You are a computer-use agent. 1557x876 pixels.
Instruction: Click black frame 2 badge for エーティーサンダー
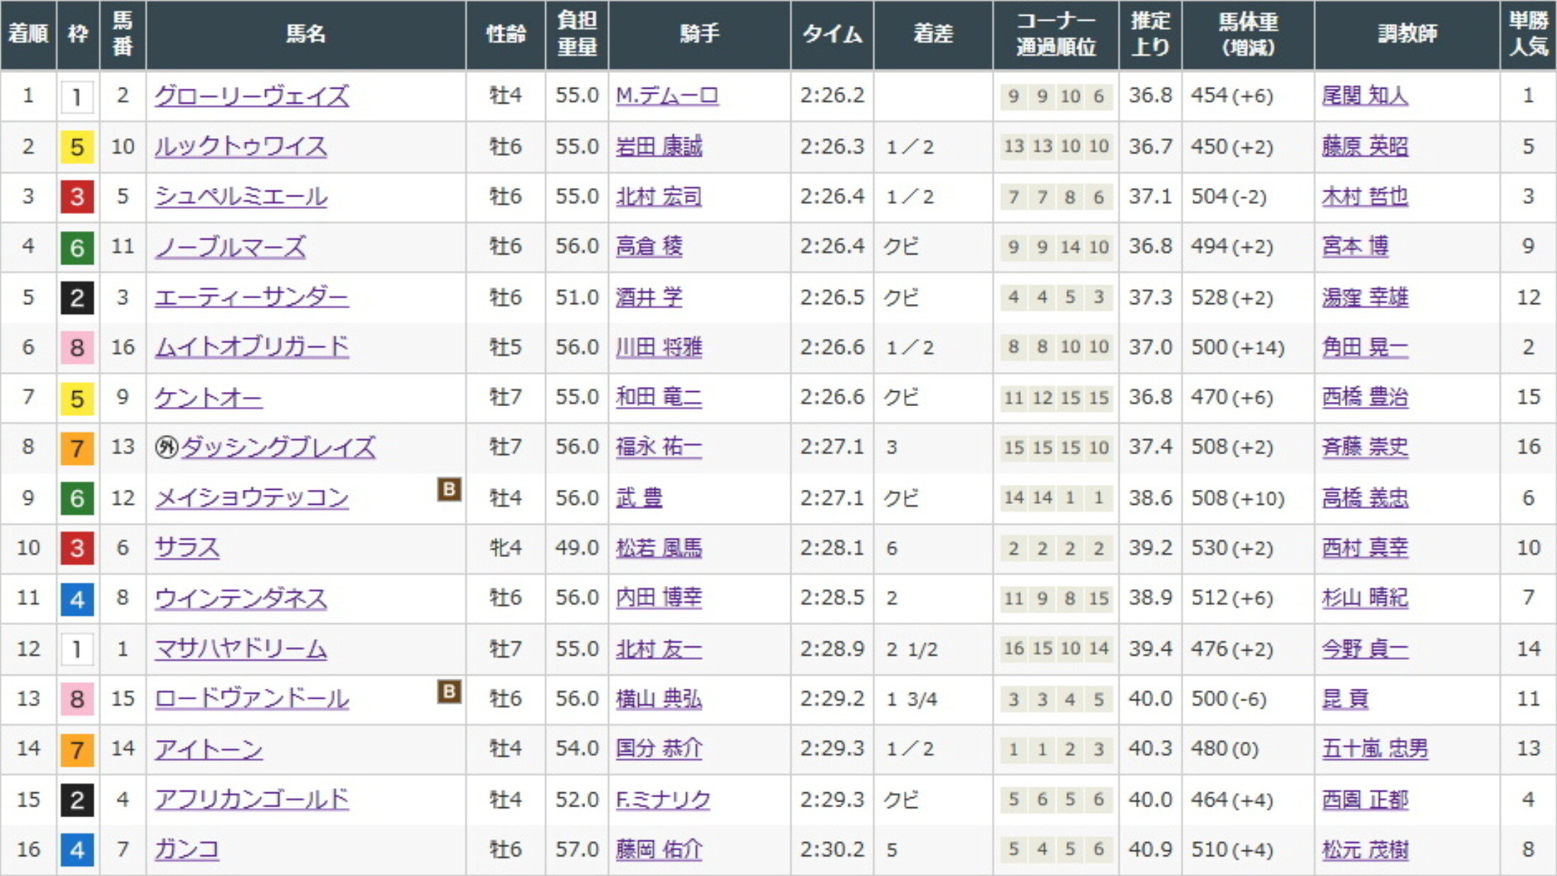77,298
